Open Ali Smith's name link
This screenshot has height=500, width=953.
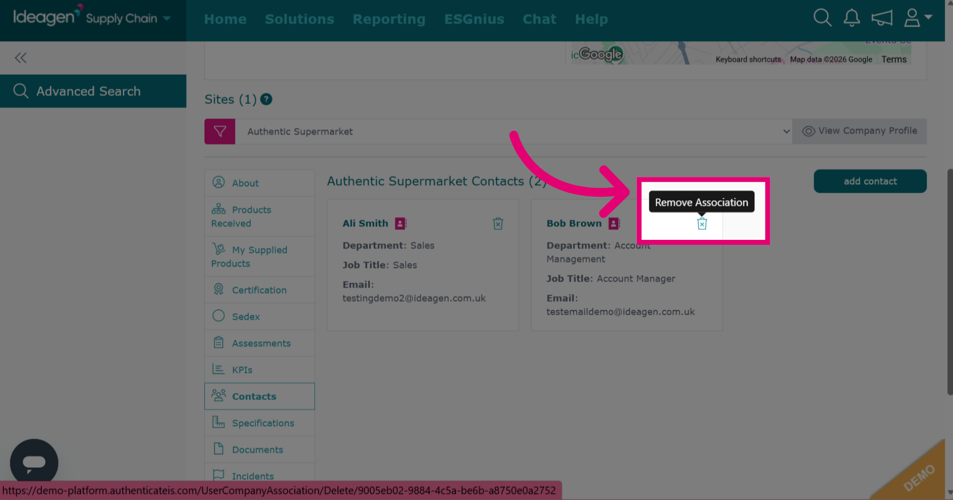pos(365,223)
